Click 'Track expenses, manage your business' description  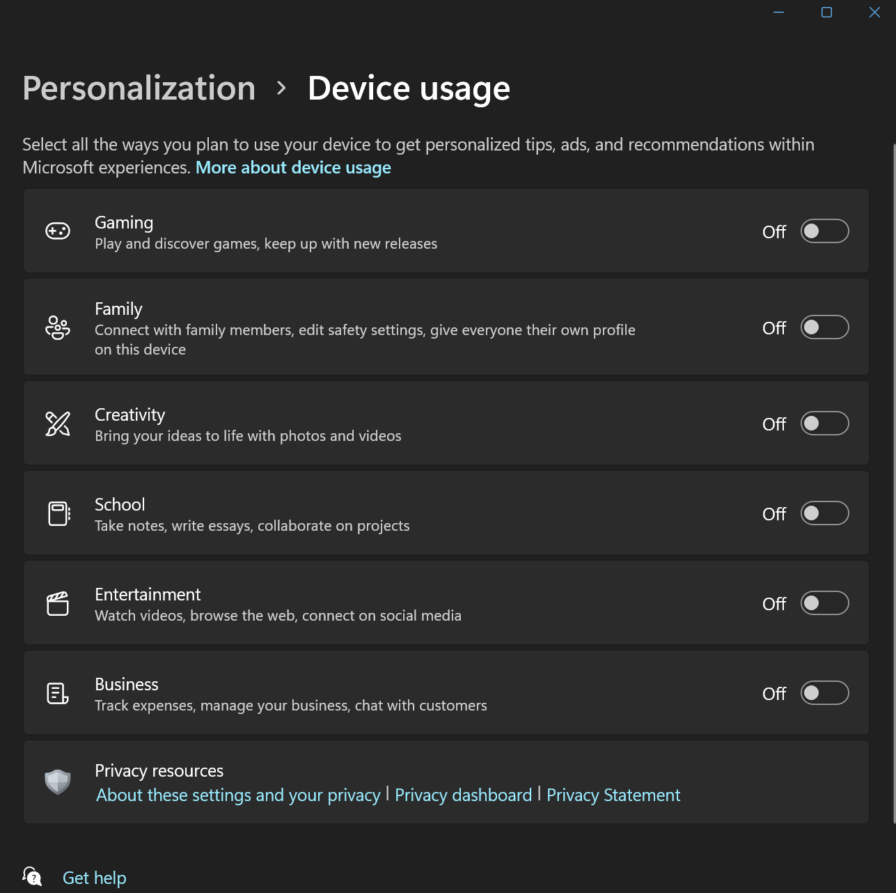[x=291, y=706]
